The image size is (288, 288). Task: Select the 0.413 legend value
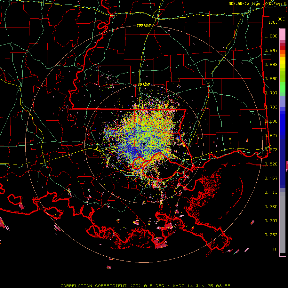[271, 192]
